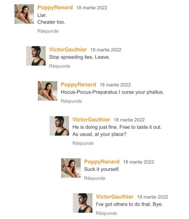Viewport: 190px width, 219px height.
Task: Click VictorGauthier's avatar beside "He is doing just fine"
Action: coord(59,126)
